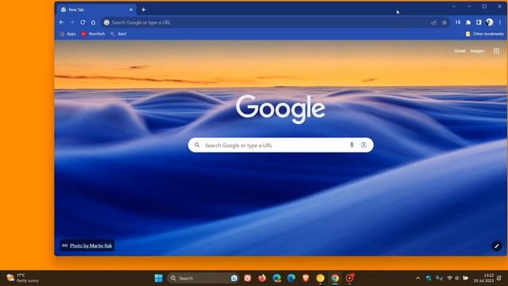The height and width of the screenshot is (286, 508).
Task: Open Wi-Fi network quick settings
Action: pyautogui.click(x=450, y=278)
